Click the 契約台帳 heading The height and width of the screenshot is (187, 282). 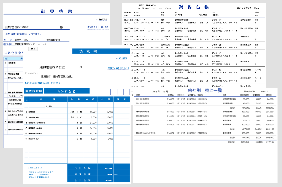pyautogui.click(x=194, y=7)
